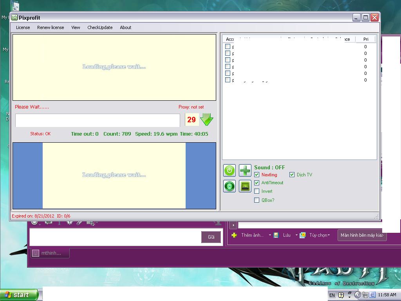Open the Lưu dropdown arrow
This screenshot has width=401, height=301.
point(296,235)
